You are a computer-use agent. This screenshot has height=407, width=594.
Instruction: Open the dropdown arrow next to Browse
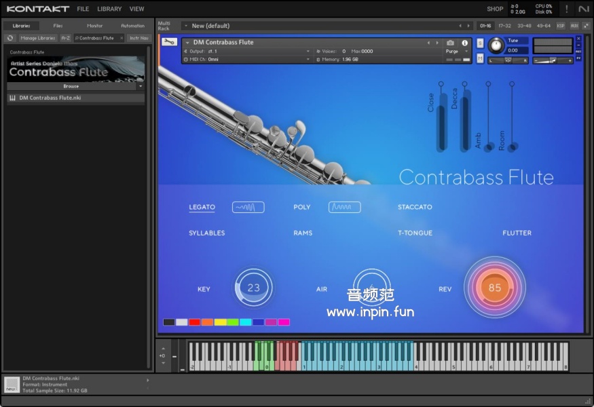141,86
